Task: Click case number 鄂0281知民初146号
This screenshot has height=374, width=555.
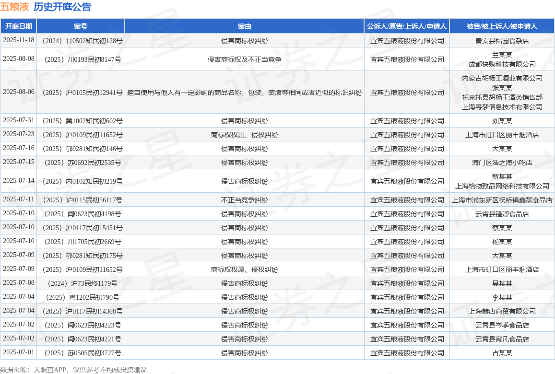Action: 83,149
